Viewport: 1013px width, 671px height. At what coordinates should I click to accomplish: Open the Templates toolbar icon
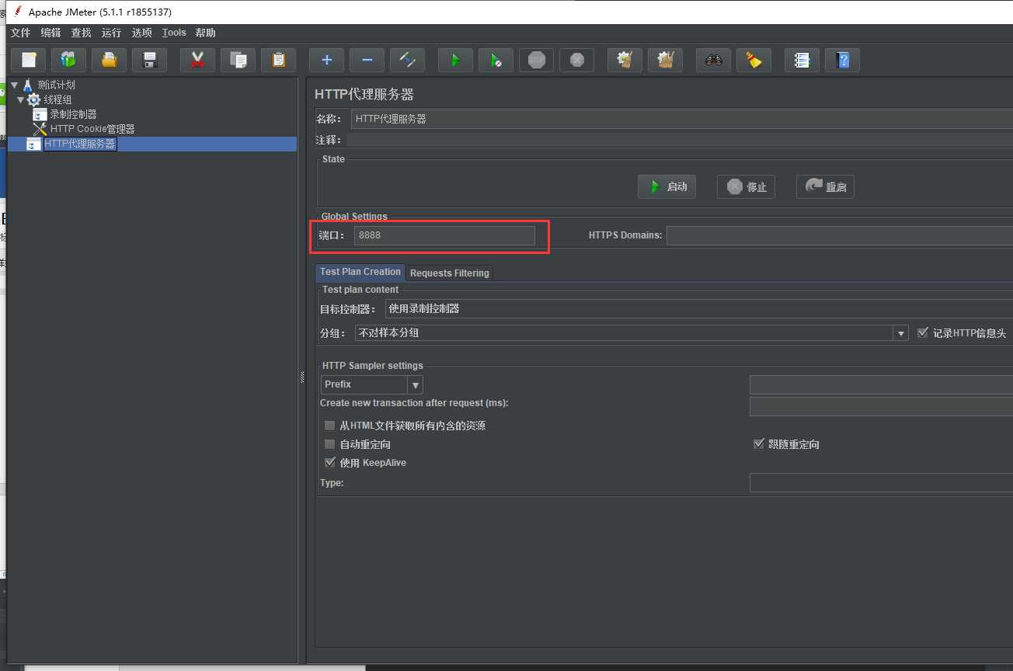(69, 60)
